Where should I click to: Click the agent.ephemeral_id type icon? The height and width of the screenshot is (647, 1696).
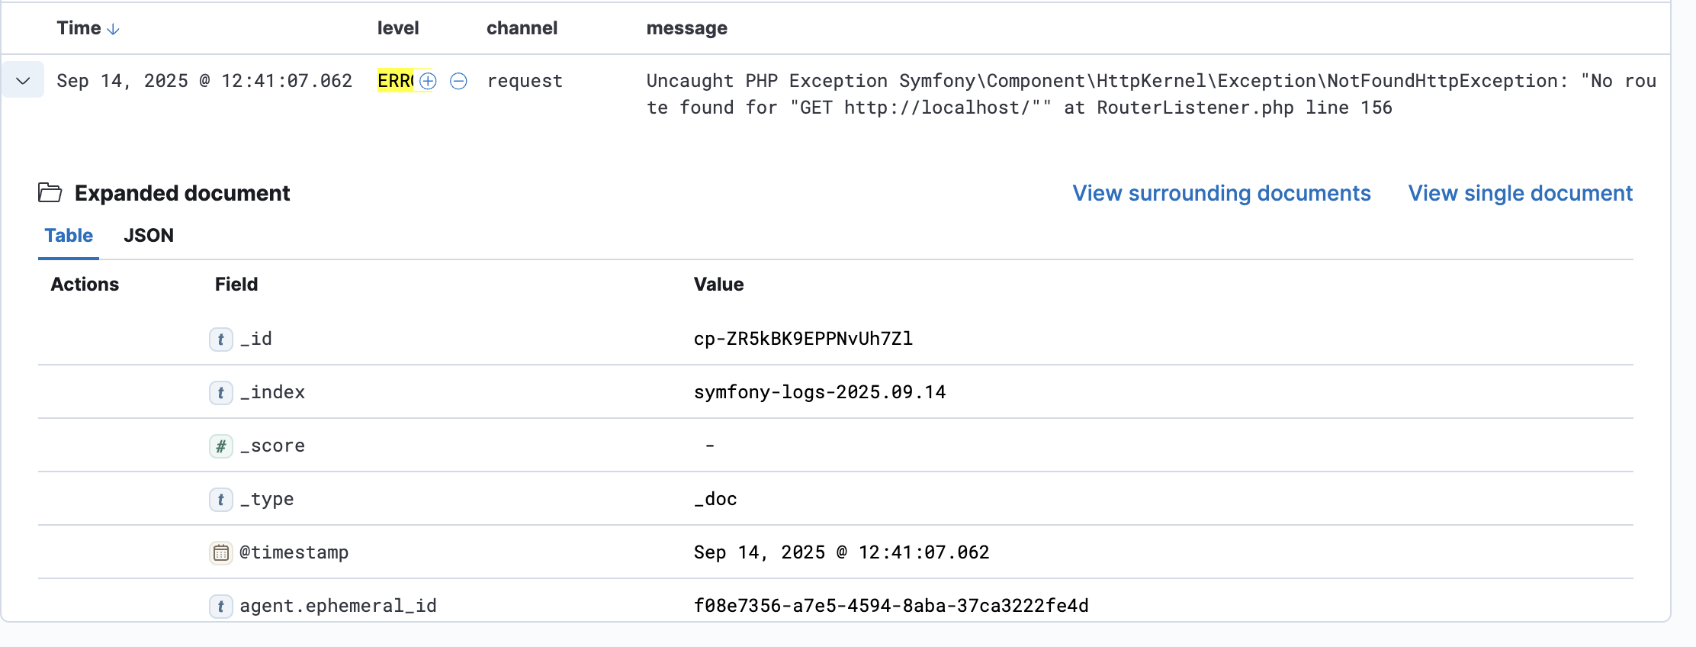pos(220,606)
